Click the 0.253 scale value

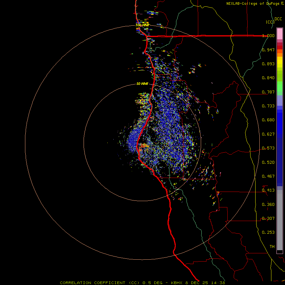coord(268,232)
